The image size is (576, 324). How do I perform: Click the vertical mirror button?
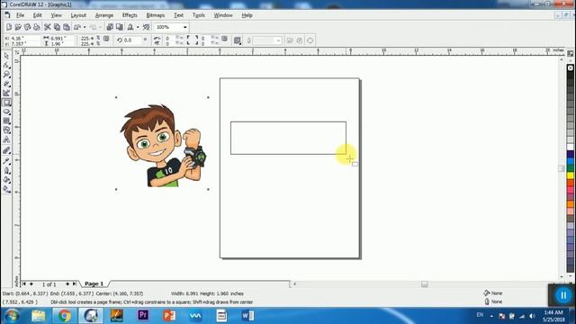157,43
